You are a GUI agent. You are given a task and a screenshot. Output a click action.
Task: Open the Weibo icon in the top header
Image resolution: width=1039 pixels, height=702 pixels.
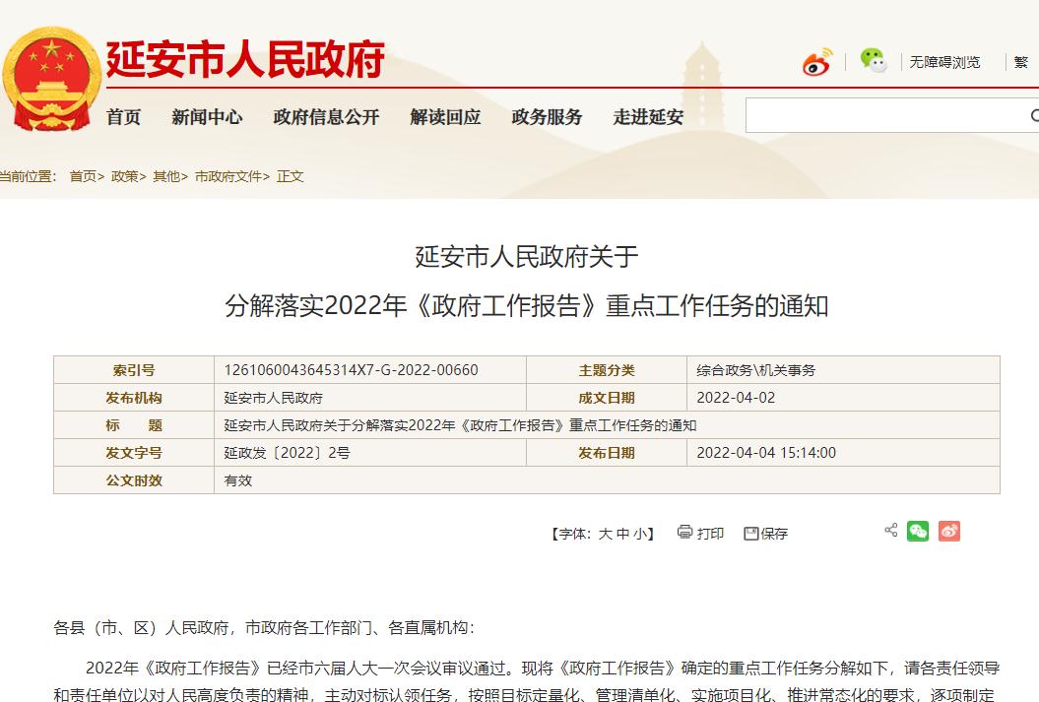tap(816, 62)
